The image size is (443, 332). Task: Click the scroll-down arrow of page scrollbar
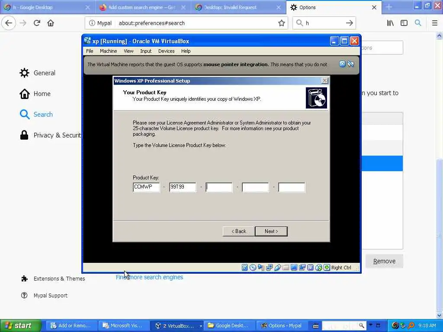[440, 315]
